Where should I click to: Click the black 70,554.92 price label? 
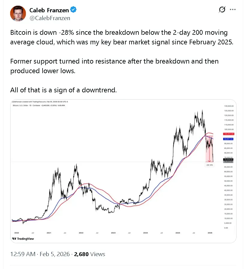[x=228, y=159]
